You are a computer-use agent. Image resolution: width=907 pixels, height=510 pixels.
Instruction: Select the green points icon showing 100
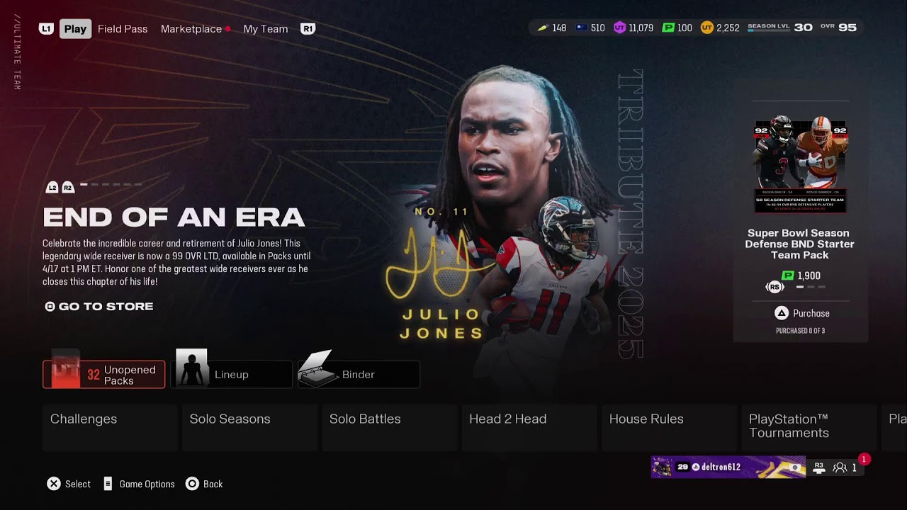pyautogui.click(x=667, y=28)
